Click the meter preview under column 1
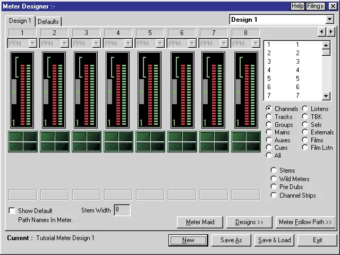Viewport: 340px width, 255px height. 22,90
